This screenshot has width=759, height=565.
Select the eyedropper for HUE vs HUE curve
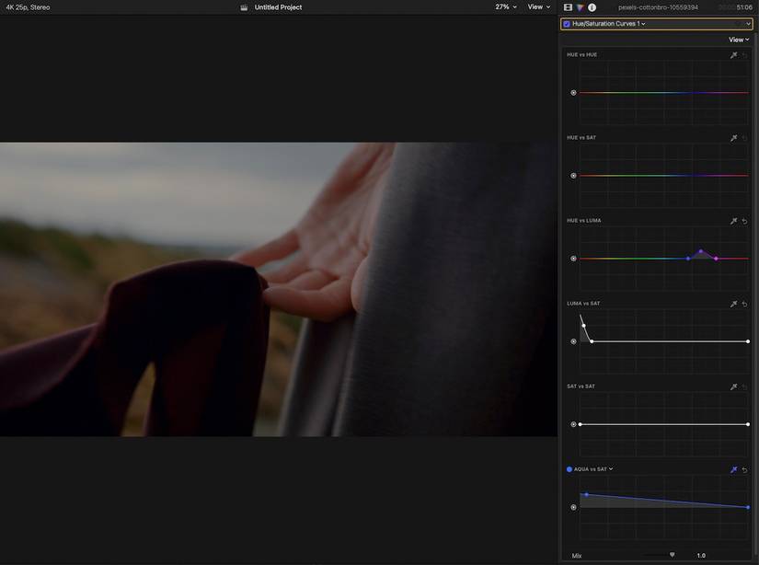pos(733,53)
